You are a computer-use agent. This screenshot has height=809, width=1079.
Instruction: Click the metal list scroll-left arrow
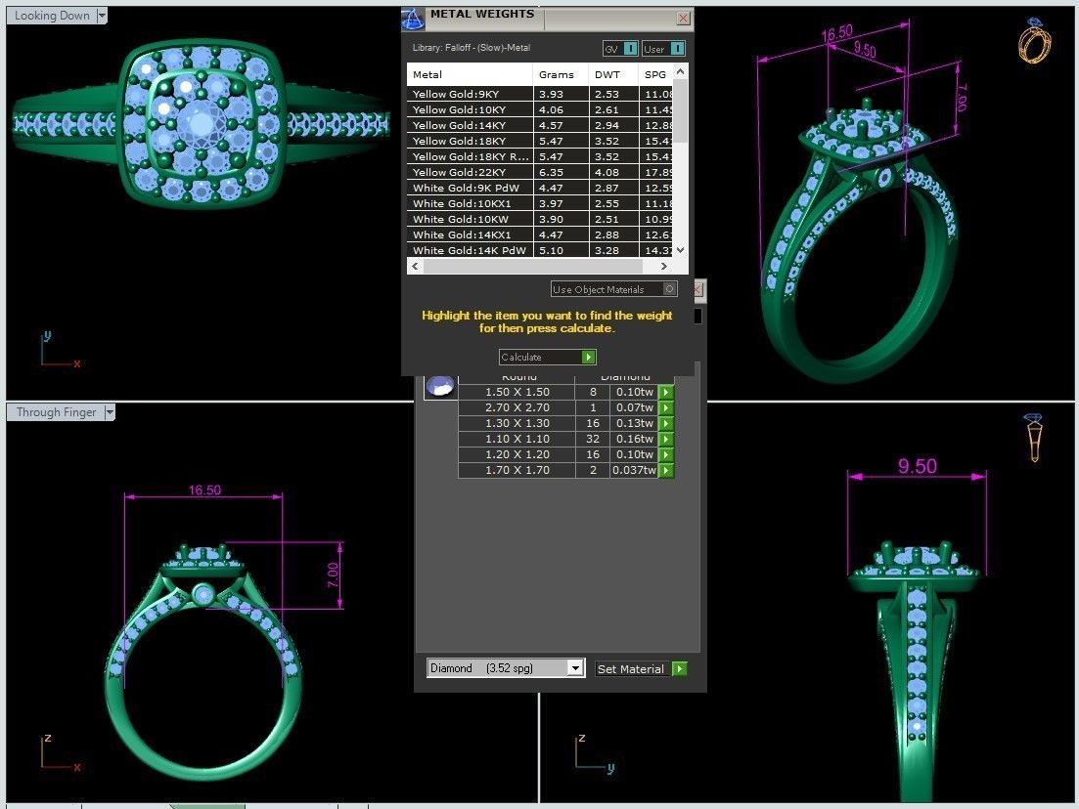pyautogui.click(x=414, y=266)
